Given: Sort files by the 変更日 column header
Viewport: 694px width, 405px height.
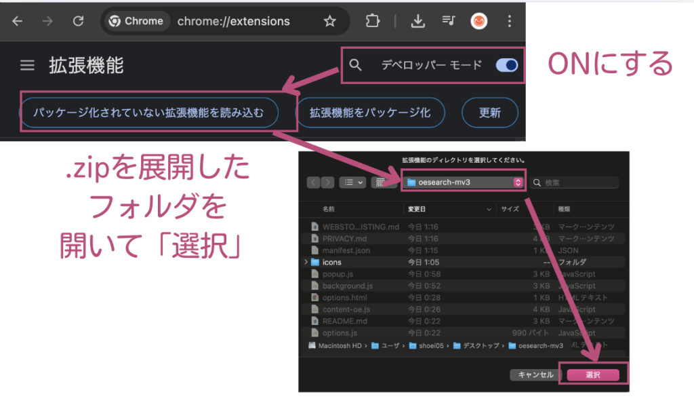Looking at the screenshot, I should (x=416, y=209).
